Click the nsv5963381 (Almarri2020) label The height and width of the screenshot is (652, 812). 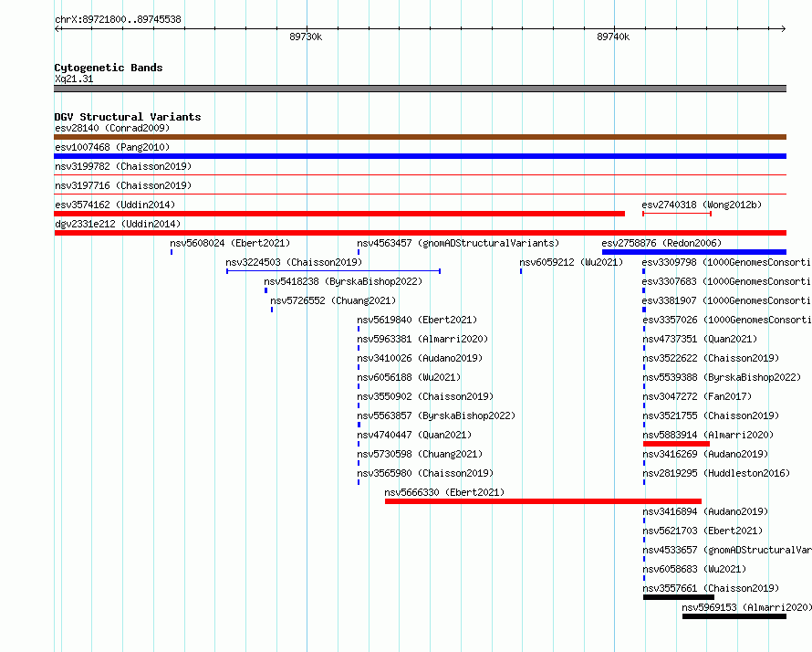(422, 339)
